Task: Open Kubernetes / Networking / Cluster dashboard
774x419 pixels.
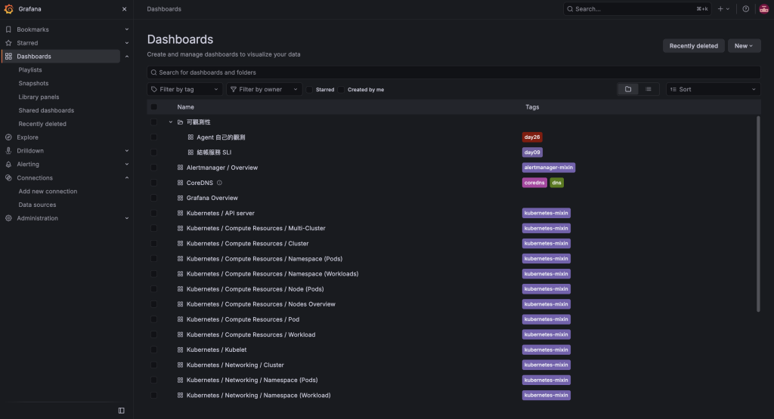Action: (235, 365)
